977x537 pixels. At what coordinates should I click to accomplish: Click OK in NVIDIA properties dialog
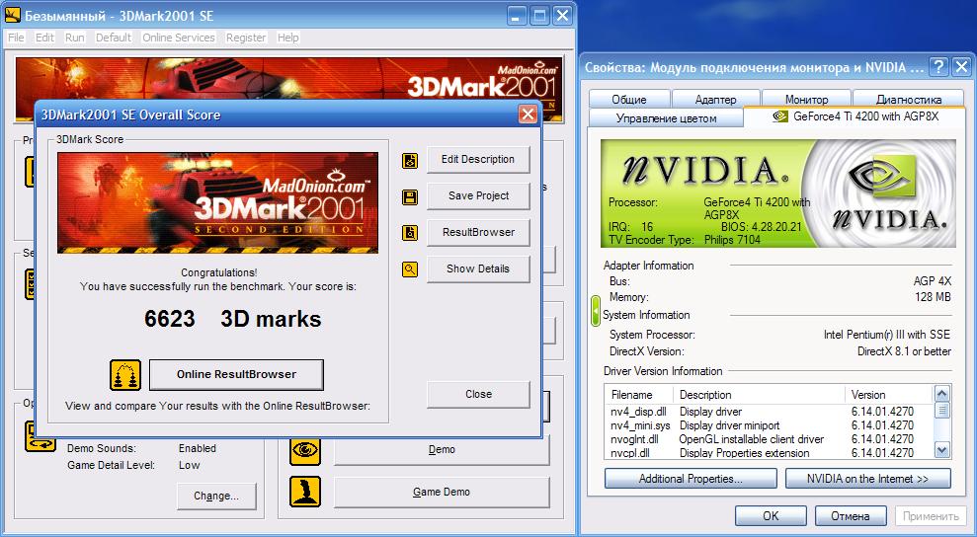pos(771,516)
